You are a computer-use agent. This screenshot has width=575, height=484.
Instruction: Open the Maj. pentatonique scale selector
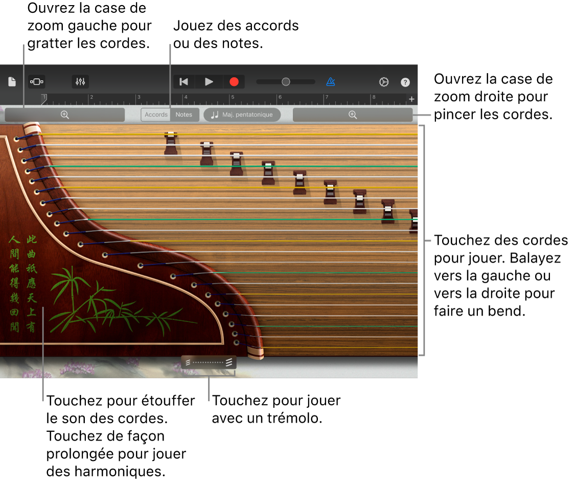242,114
